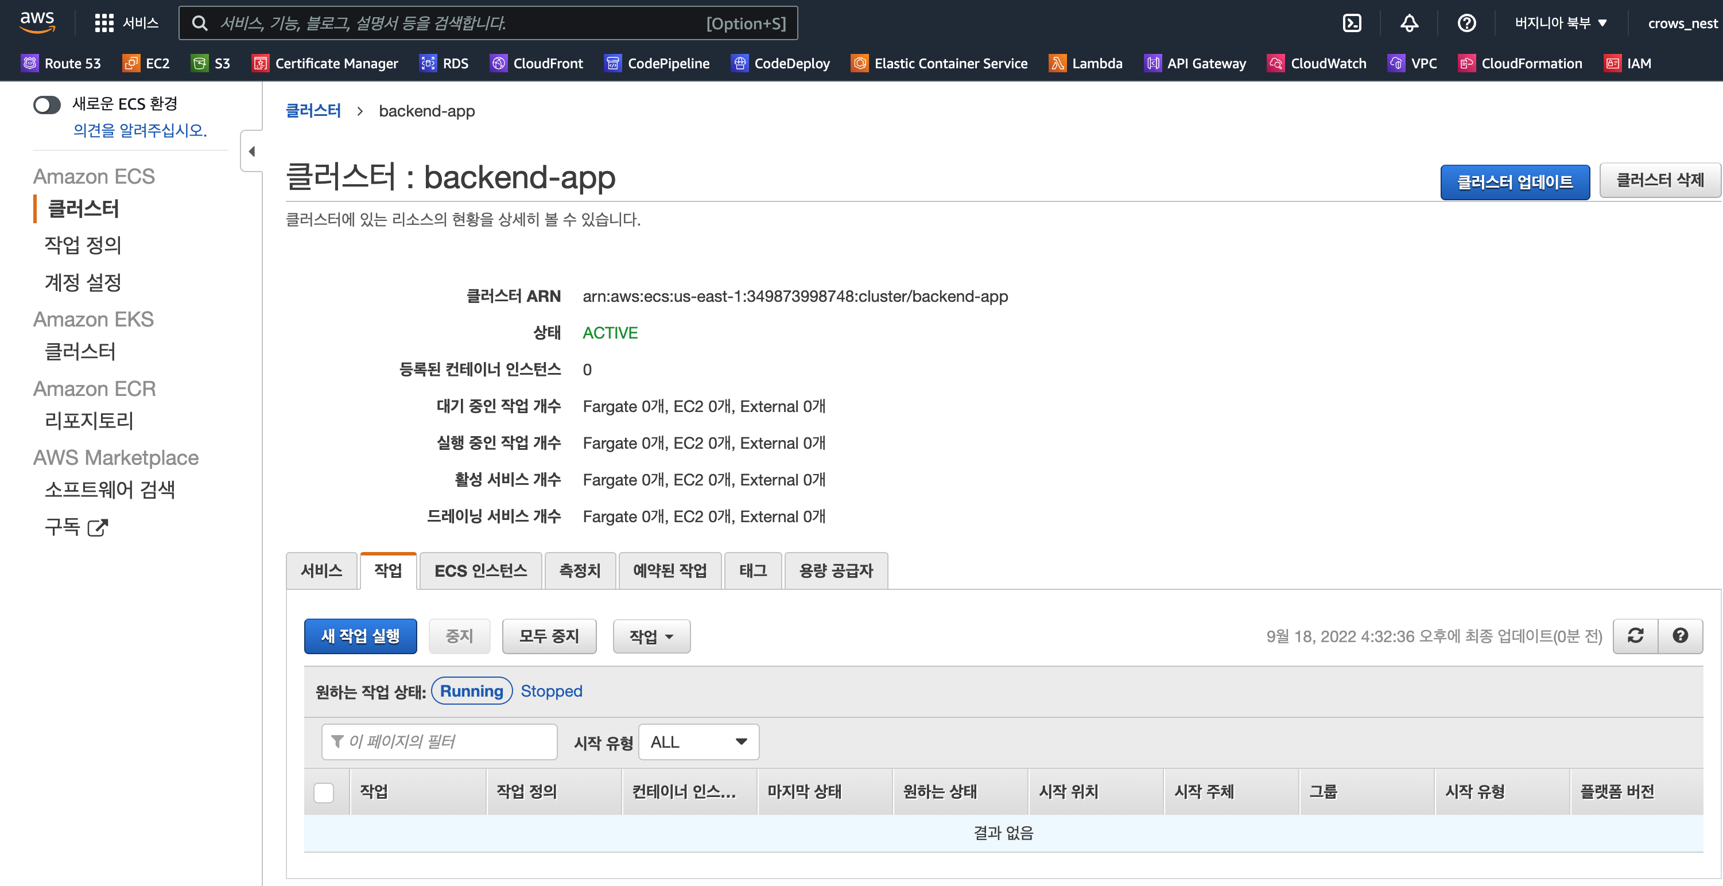The image size is (1723, 886).
Task: Open 구독 external link
Action: click(x=76, y=527)
